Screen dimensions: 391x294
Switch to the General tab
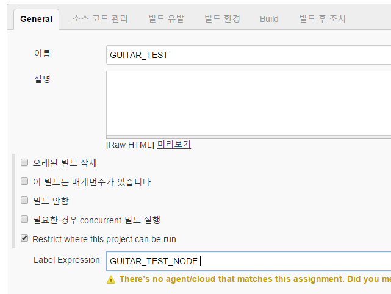pyautogui.click(x=36, y=19)
